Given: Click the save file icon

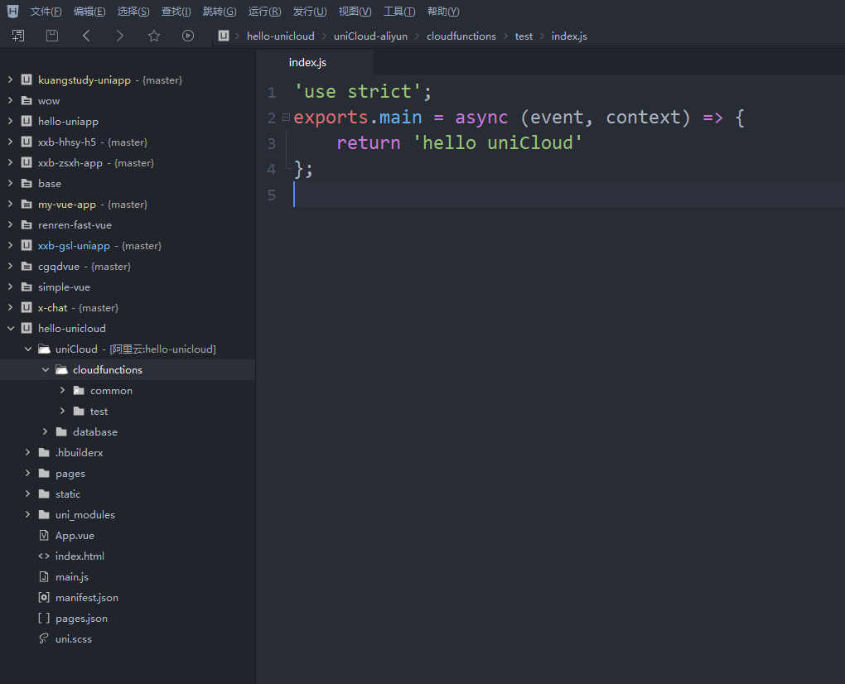Looking at the screenshot, I should coord(52,36).
